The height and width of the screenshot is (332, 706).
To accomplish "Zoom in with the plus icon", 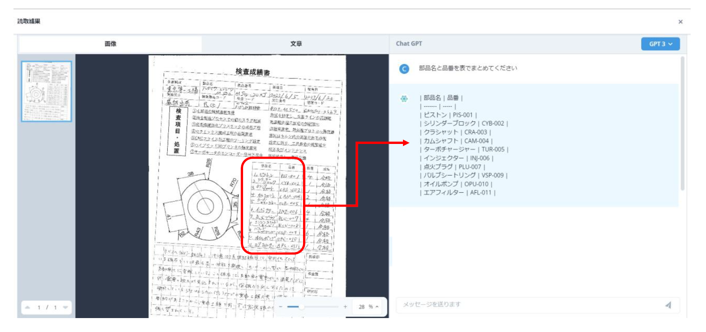I will 344,306.
